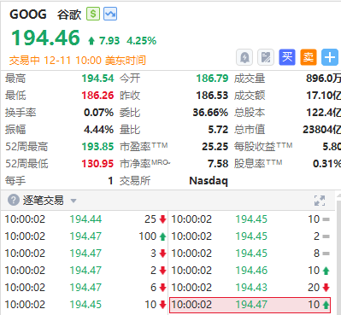Click the 今开 value 186.79
341x315 pixels.
(x=212, y=79)
